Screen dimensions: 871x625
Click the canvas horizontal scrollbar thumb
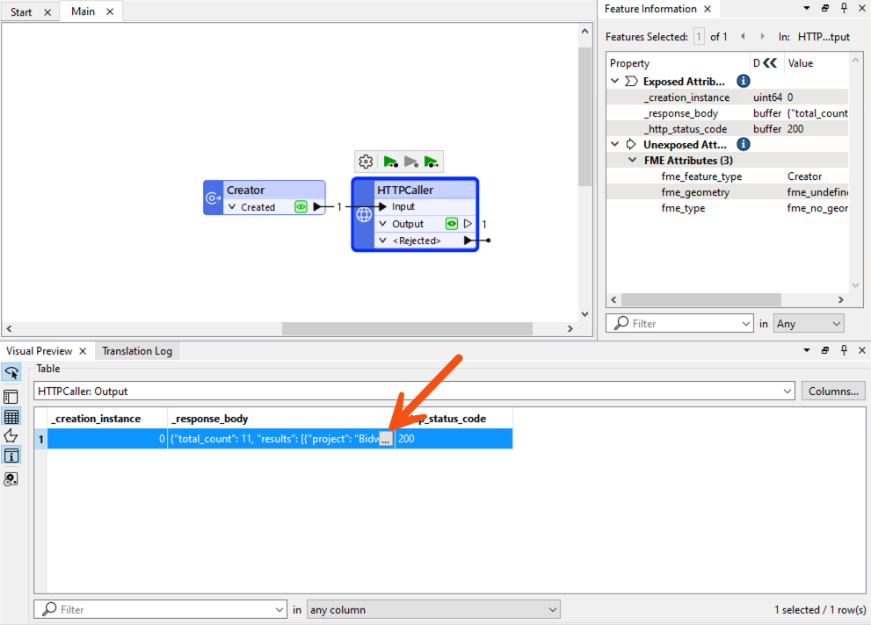[x=407, y=329]
